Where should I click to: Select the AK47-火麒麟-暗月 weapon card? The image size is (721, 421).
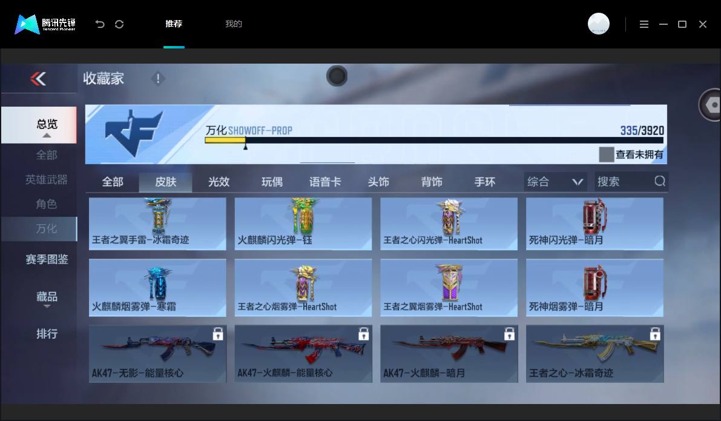point(449,354)
